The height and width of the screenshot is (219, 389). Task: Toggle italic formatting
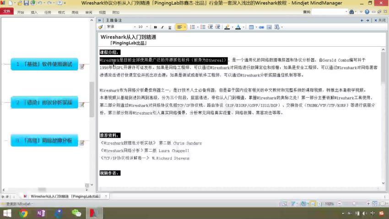tap(162, 27)
